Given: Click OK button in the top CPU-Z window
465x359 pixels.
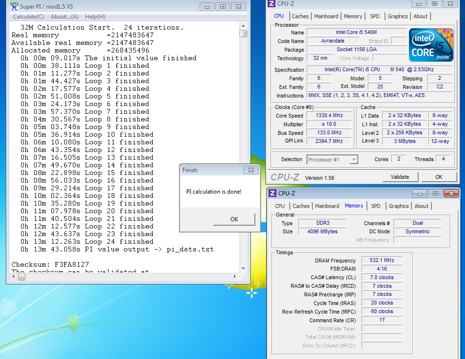Looking at the screenshot, I should [439, 177].
